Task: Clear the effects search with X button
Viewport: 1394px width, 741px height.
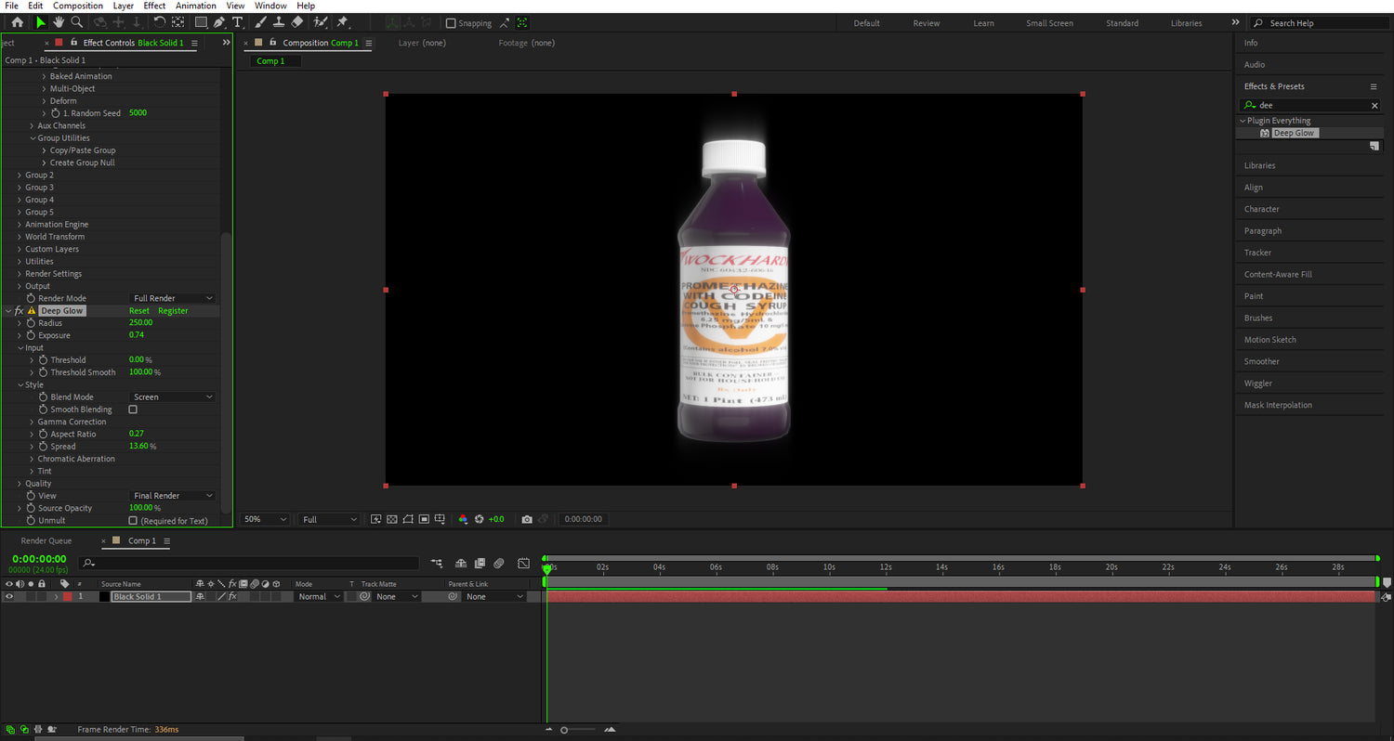Action: tap(1375, 106)
